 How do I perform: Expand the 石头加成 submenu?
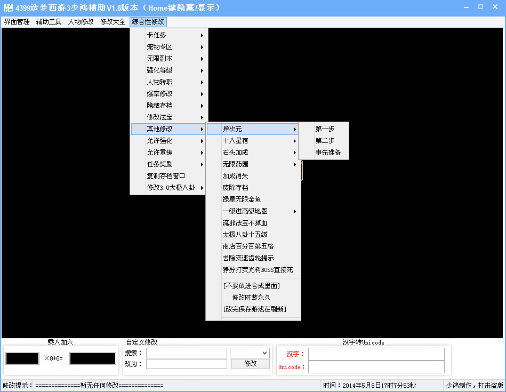(253, 153)
